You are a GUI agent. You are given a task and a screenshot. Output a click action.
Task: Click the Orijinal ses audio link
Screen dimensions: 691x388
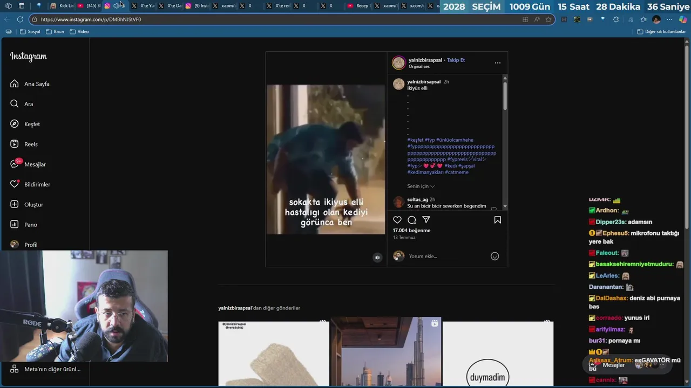click(x=419, y=67)
